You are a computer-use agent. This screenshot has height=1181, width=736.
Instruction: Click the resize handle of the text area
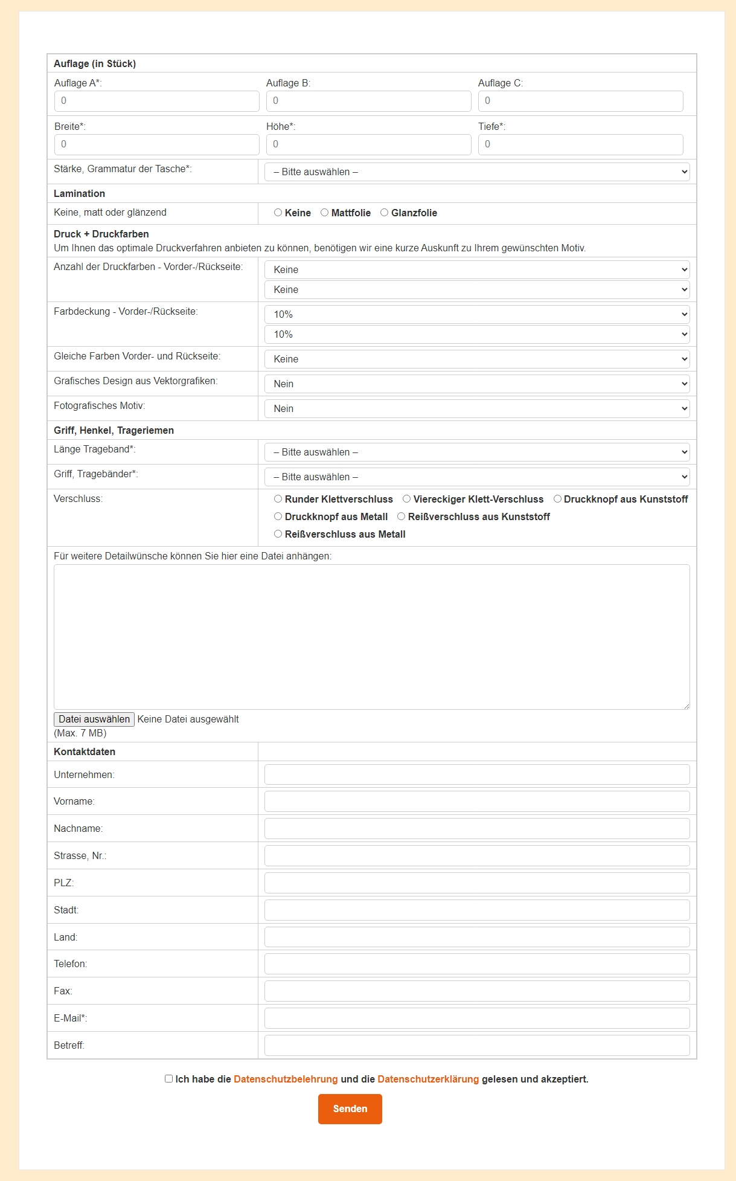tap(686, 706)
